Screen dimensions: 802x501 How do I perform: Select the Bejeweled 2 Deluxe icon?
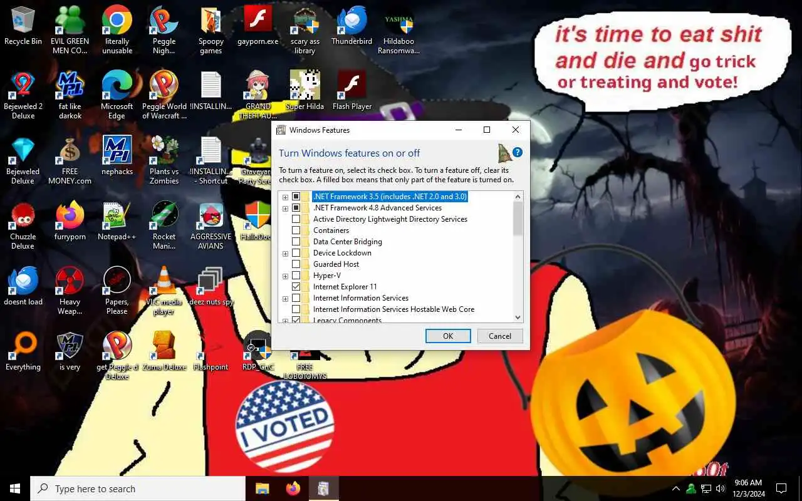click(23, 95)
